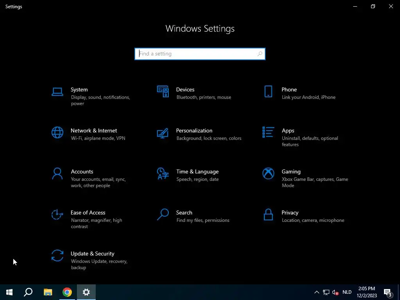Image resolution: width=400 pixels, height=300 pixels.
Task: Open the System settings title
Action: tap(79, 89)
